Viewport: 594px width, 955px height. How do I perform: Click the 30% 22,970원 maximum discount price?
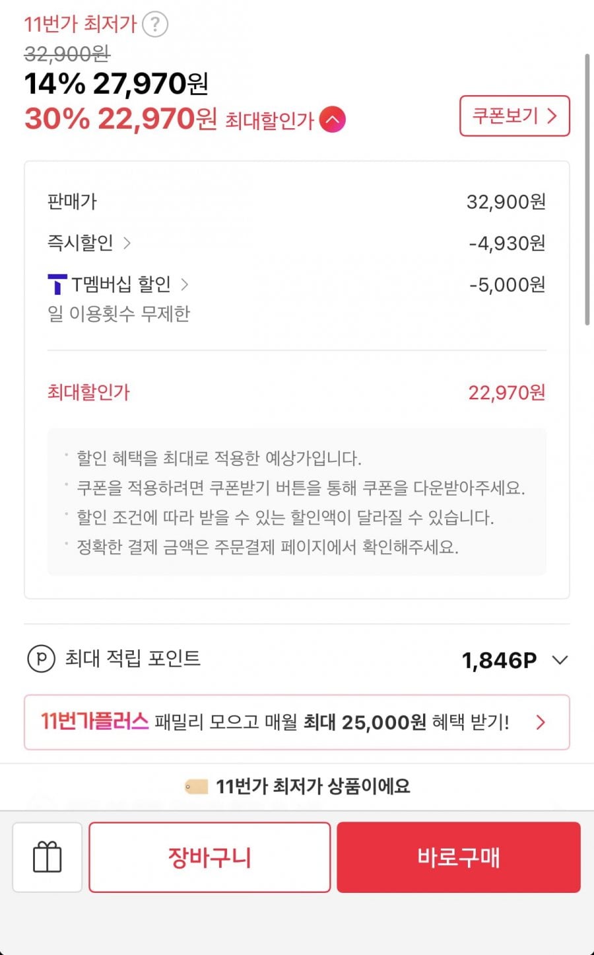coord(120,119)
